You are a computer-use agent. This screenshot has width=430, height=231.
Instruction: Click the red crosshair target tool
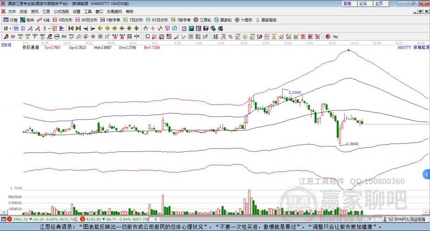86,36
